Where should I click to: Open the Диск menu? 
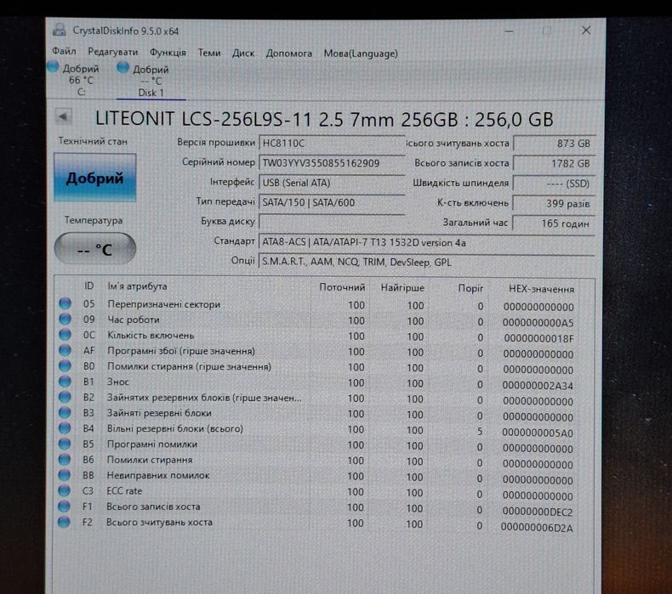tap(243, 53)
